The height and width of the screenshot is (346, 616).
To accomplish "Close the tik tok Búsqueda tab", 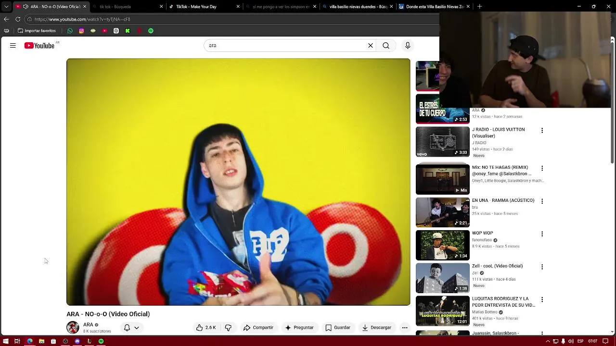I will [x=161, y=7].
